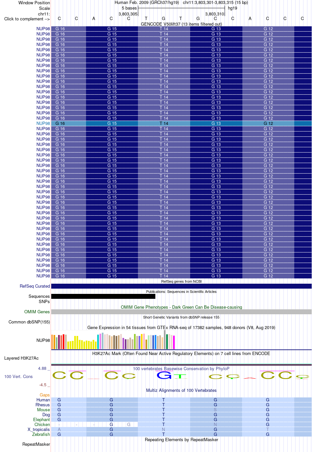The width and height of the screenshot is (312, 452).
Task: Click the cyan bar in the GTEx expression chart
Action: pyautogui.click(x=98, y=342)
